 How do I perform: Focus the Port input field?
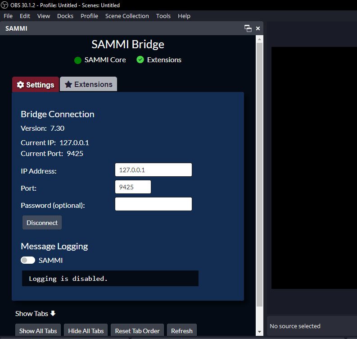133,187
